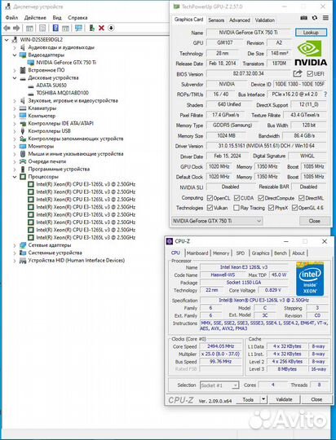Viewport: 336px width, 440px height.
Task: Click the GPU-Z title bar icon
Action: tap(176, 7)
